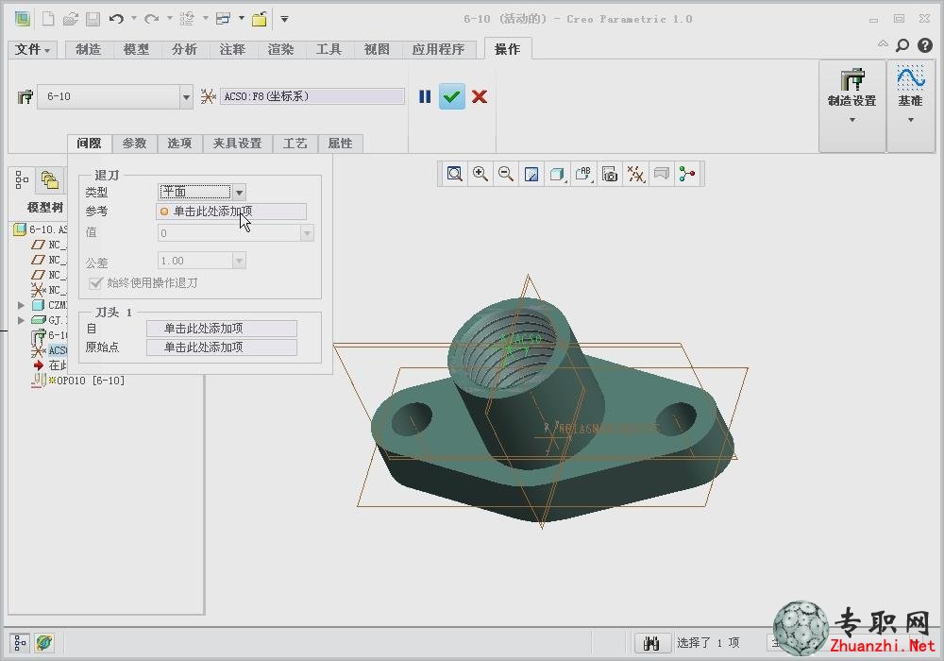Confirm operation with green checkmark

pos(451,96)
